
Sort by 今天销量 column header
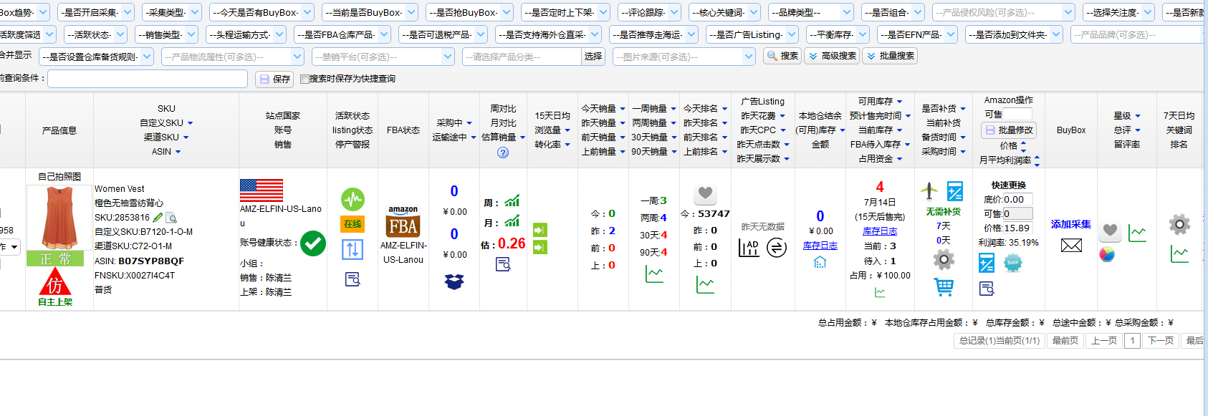point(603,109)
